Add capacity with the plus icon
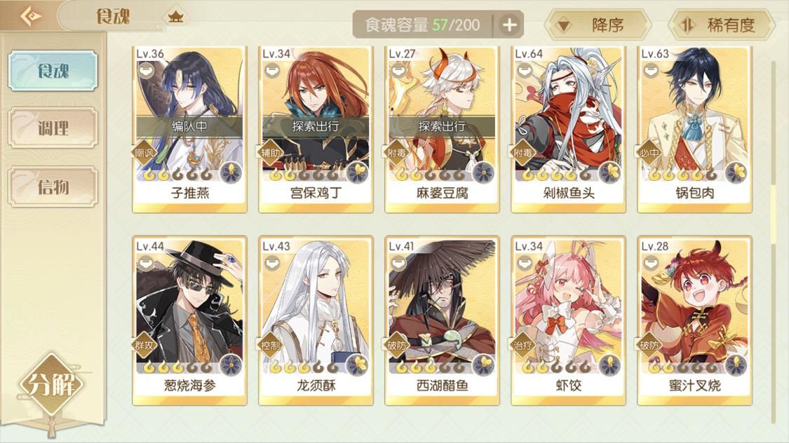 [509, 25]
